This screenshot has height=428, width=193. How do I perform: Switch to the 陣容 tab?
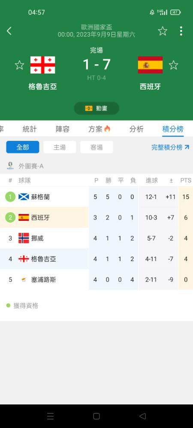[63, 129]
